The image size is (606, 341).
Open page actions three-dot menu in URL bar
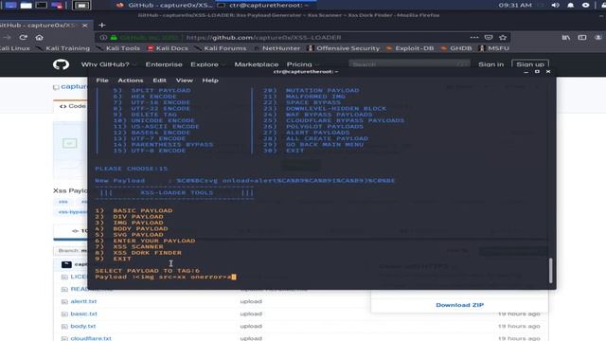[x=474, y=38]
